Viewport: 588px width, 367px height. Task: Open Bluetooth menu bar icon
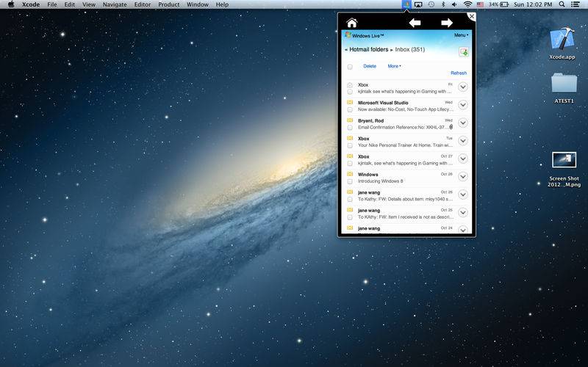443,4
